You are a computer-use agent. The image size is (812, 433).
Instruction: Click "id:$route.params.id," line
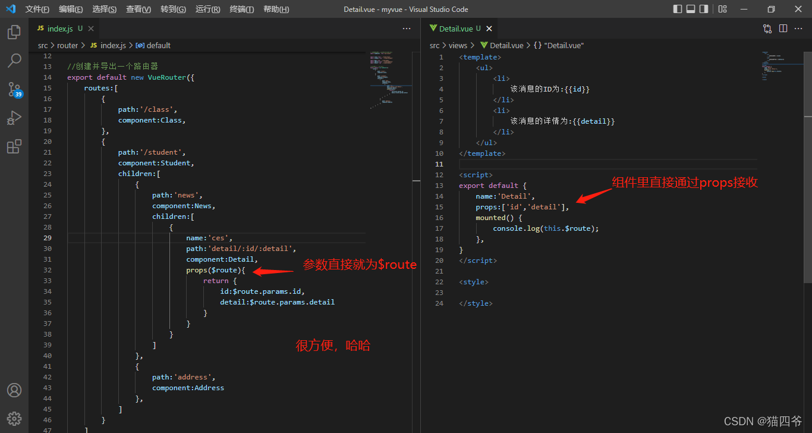(262, 291)
